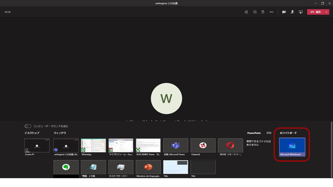Select the タスク マネージャー window
This screenshot has width=333, height=187.
point(121,167)
